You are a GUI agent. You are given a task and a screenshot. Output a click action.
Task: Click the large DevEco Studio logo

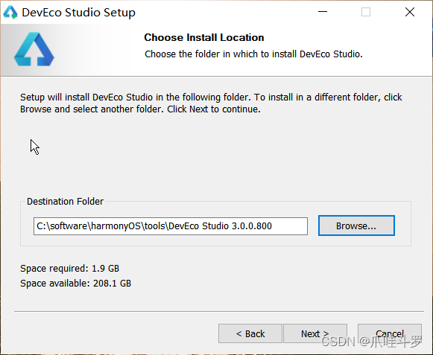pos(34,49)
